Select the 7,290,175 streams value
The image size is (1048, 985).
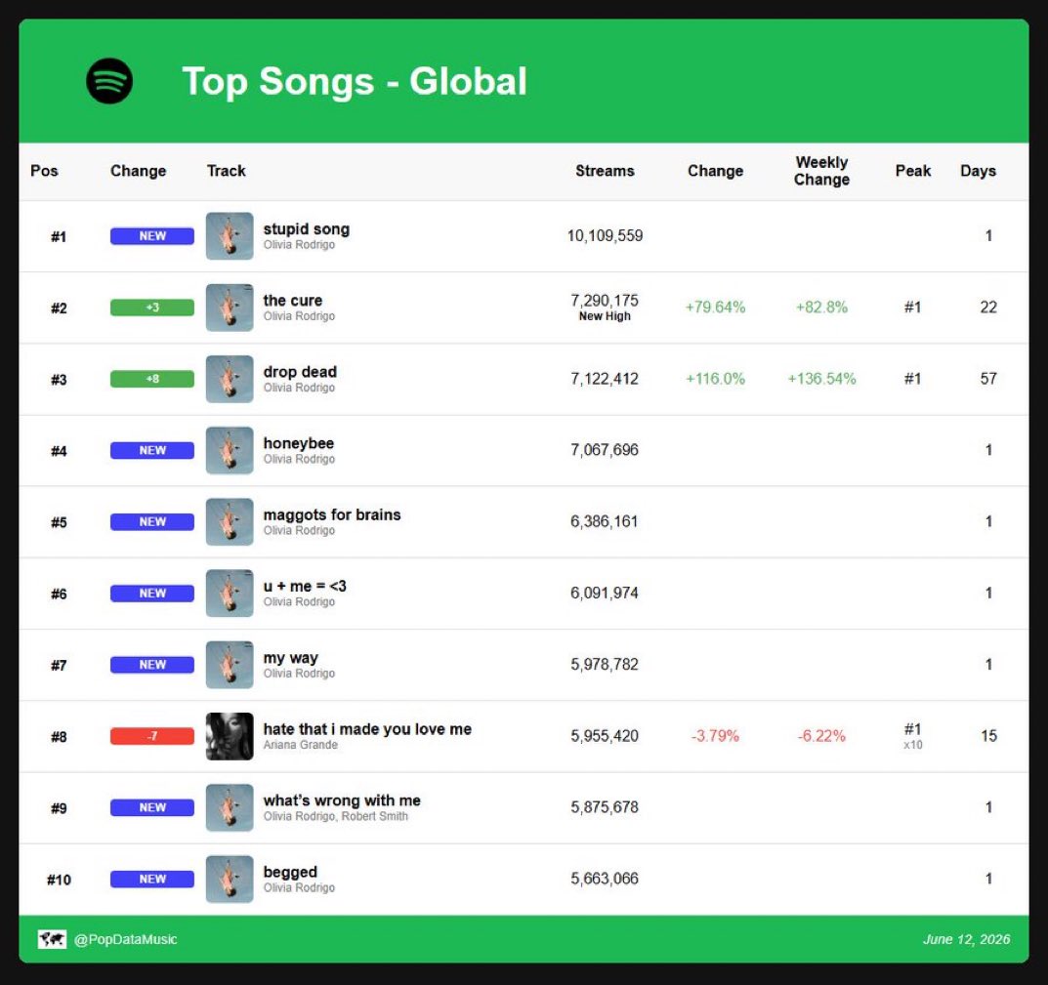click(605, 301)
